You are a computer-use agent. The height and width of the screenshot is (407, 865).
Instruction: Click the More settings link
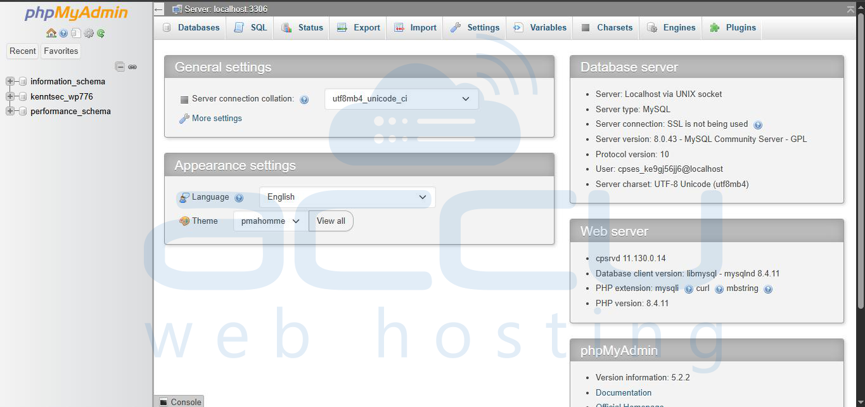click(x=217, y=119)
